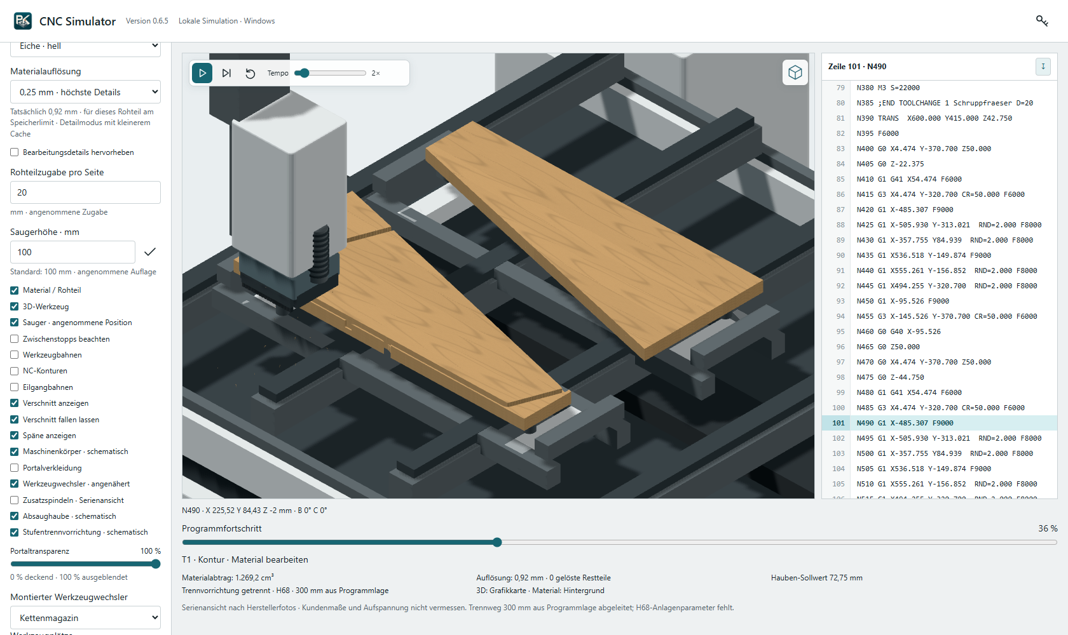Enable Zusatzspindeln · Serienansicht checkbox
Screen dimensions: 1068x635
point(14,500)
